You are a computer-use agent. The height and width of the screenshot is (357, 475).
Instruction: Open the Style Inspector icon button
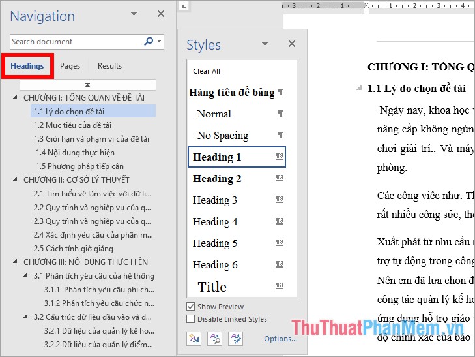[215, 339]
